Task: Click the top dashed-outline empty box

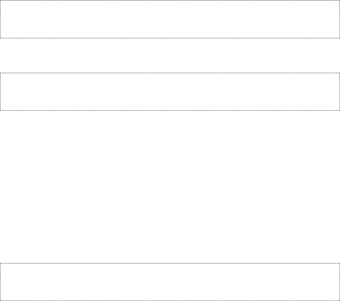Action: point(170,19)
